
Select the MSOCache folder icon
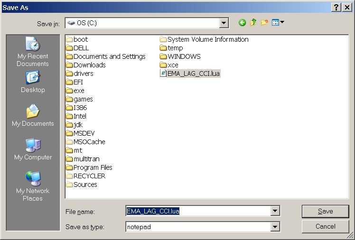click(x=69, y=142)
